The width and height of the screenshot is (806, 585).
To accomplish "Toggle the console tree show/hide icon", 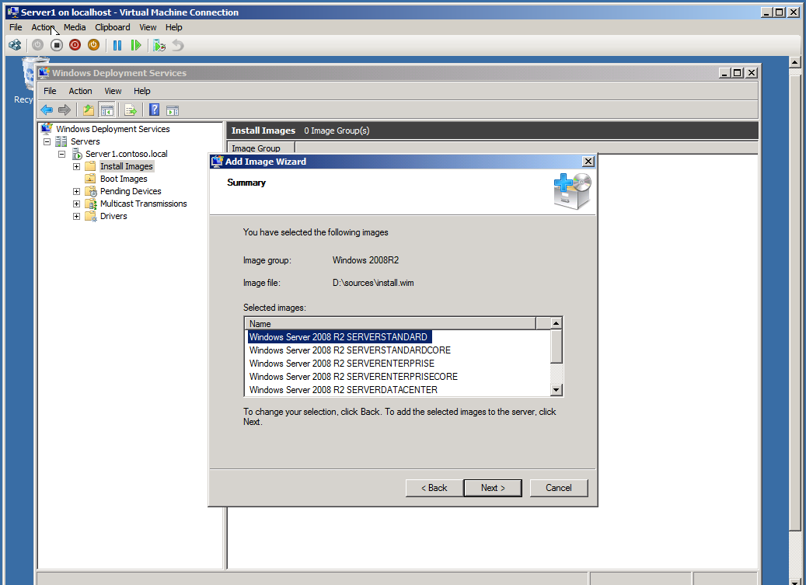I will pos(107,110).
